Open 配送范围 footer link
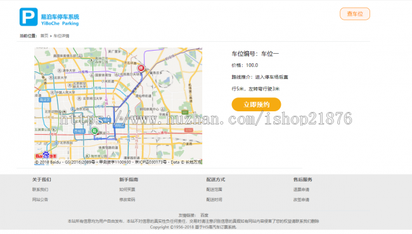The width and height of the screenshot is (412, 234). click(x=214, y=190)
